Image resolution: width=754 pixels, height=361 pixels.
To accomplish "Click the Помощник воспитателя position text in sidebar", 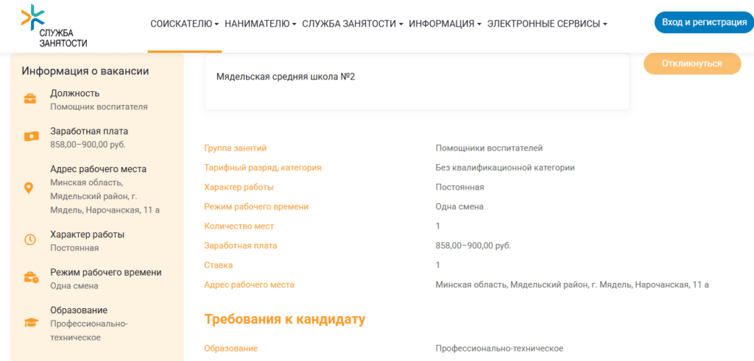I will (x=99, y=107).
